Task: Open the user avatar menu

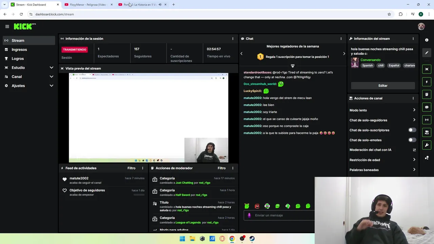Action: click(x=421, y=26)
